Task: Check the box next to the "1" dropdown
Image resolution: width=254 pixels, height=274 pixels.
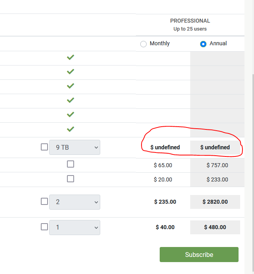Action: pyautogui.click(x=44, y=227)
